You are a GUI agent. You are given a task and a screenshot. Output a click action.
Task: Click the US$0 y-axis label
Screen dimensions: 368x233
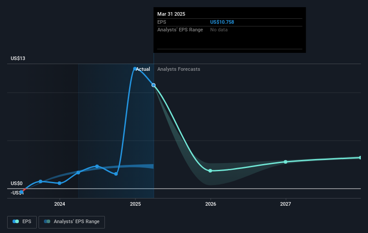[x=17, y=183]
